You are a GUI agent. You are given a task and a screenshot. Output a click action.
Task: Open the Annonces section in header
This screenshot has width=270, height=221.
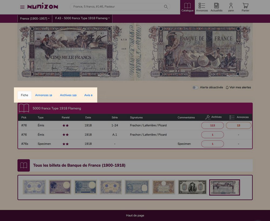click(x=202, y=7)
